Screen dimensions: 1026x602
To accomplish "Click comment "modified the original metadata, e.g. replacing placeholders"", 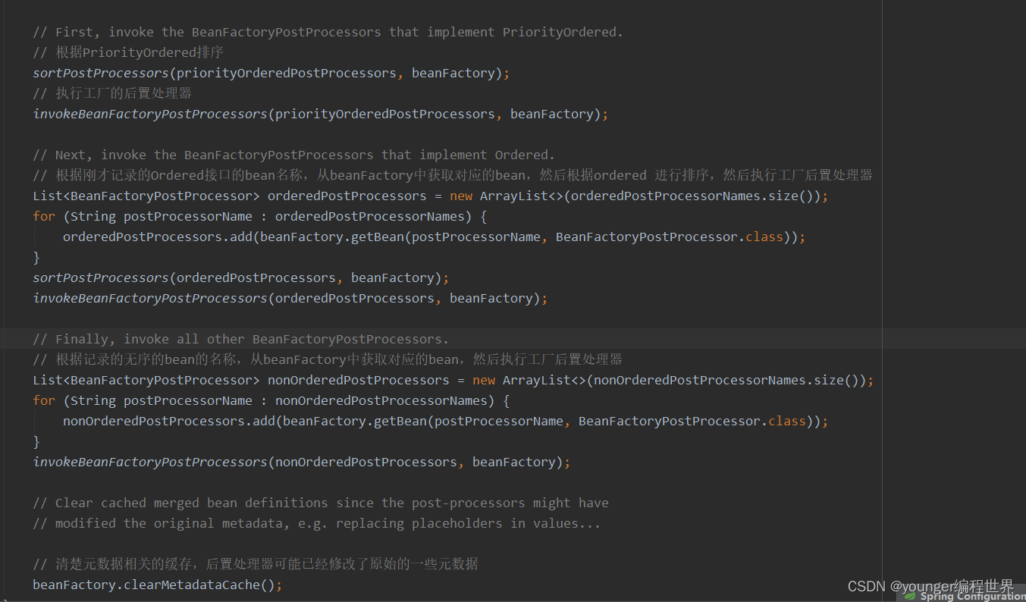I will point(317,523).
